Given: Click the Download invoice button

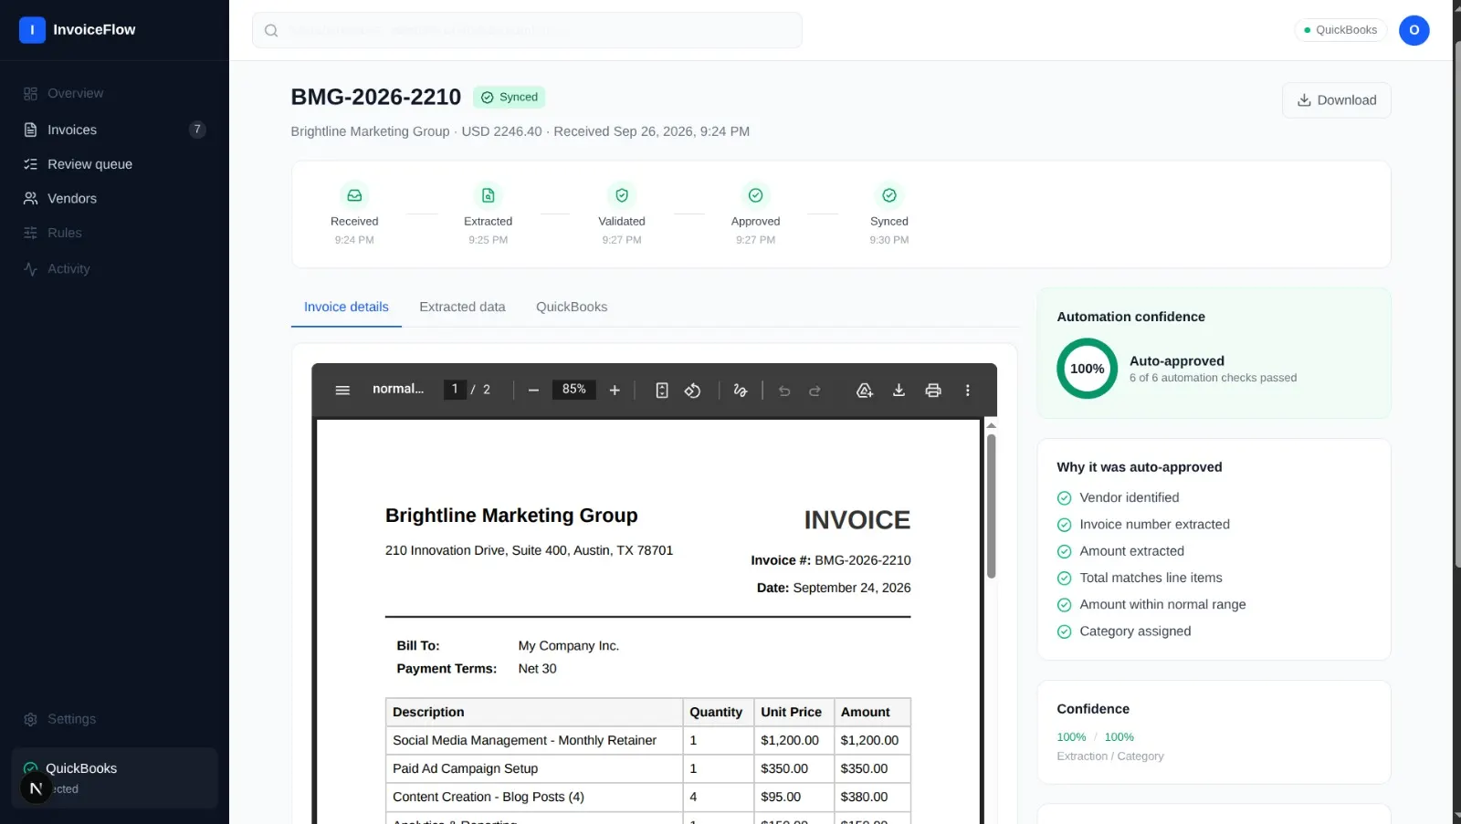Looking at the screenshot, I should 1336,100.
